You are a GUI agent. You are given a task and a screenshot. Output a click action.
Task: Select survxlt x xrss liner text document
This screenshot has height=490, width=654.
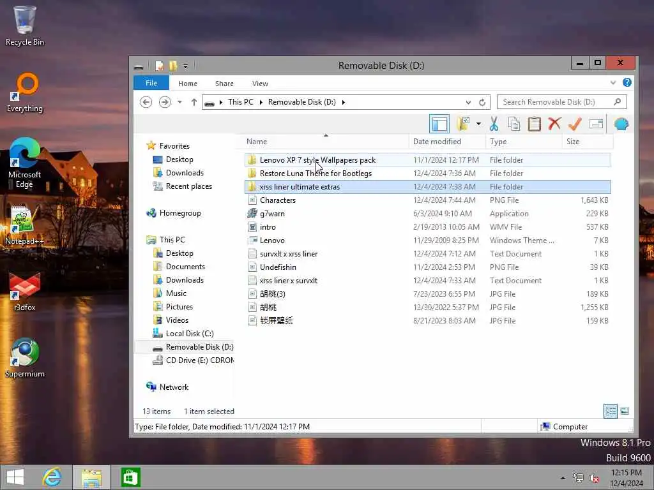coord(428,253)
